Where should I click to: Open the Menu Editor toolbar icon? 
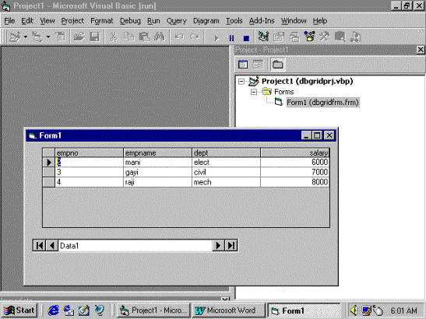(60, 37)
